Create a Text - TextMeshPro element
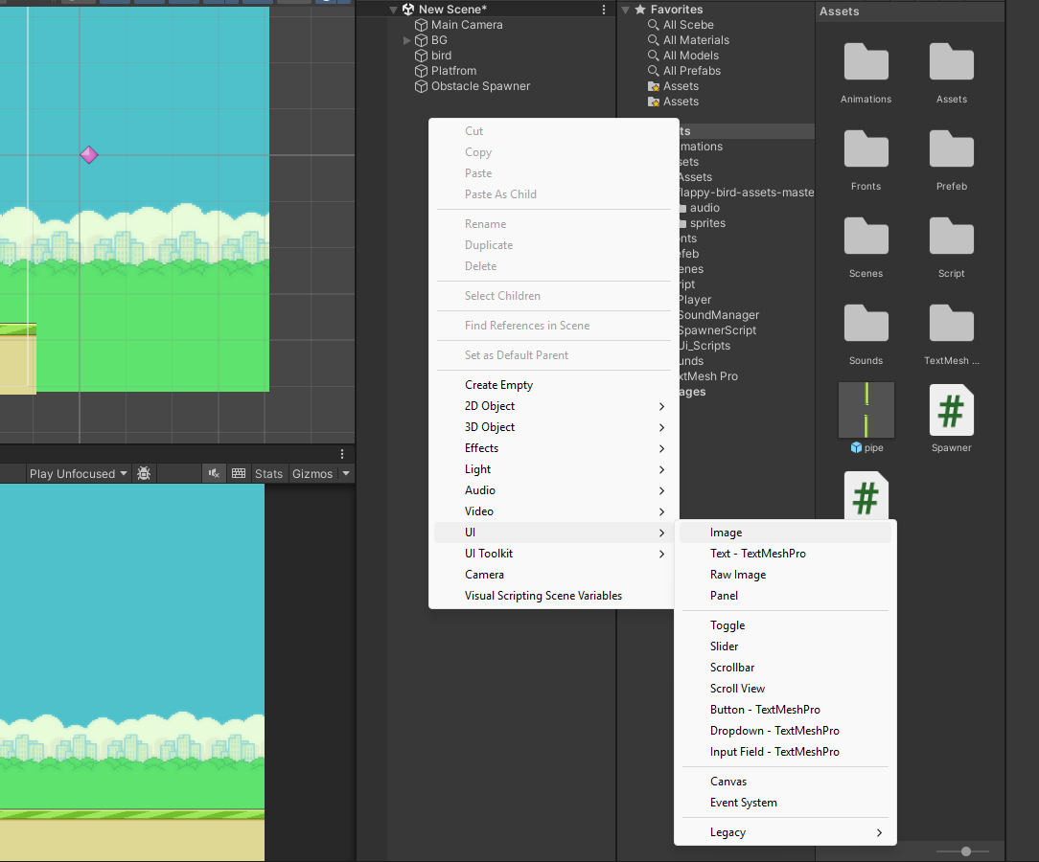 (x=785, y=554)
